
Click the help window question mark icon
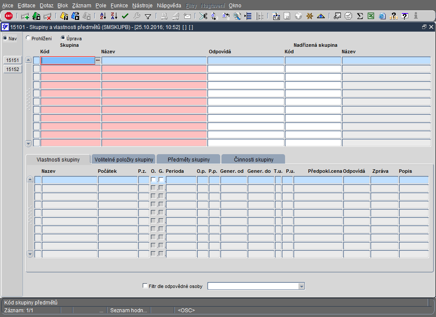[x=405, y=16]
